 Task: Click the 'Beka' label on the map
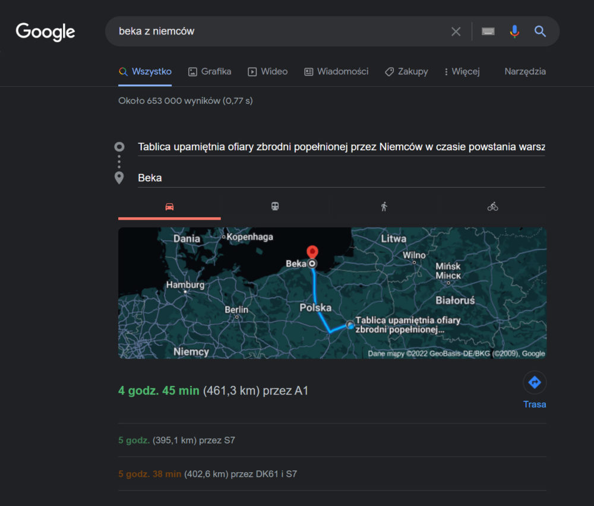296,264
